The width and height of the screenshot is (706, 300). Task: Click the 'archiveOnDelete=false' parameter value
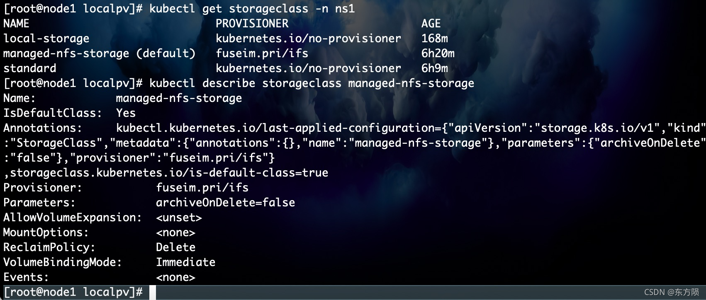pyautogui.click(x=225, y=203)
